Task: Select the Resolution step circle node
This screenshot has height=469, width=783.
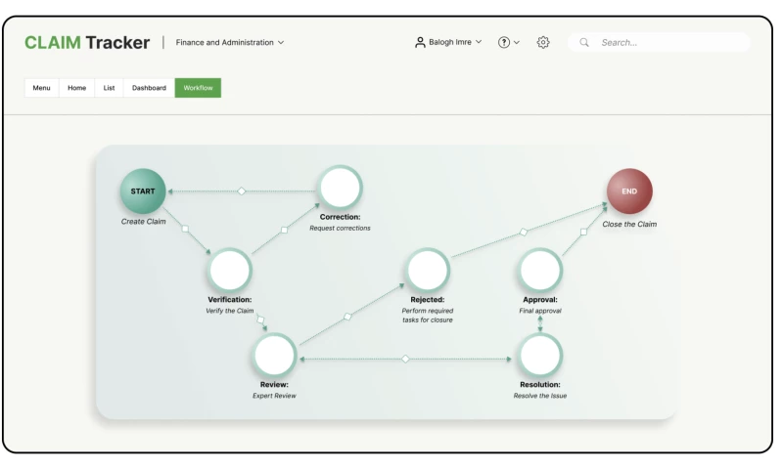Action: pos(540,356)
